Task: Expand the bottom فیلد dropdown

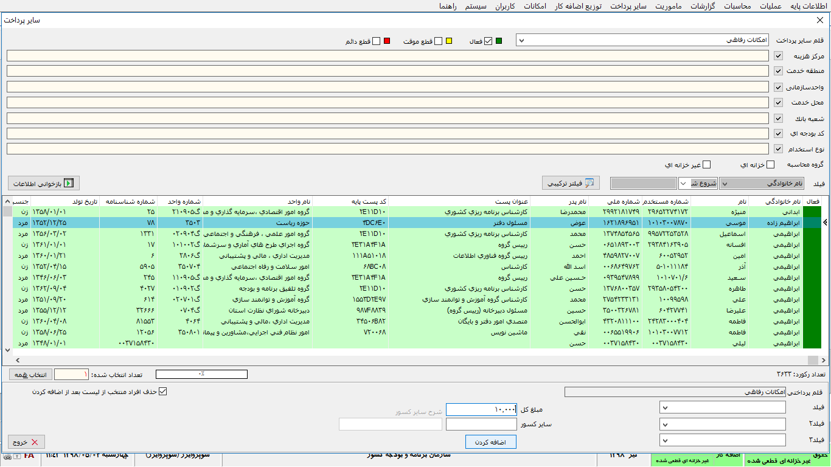Action: coord(665,407)
